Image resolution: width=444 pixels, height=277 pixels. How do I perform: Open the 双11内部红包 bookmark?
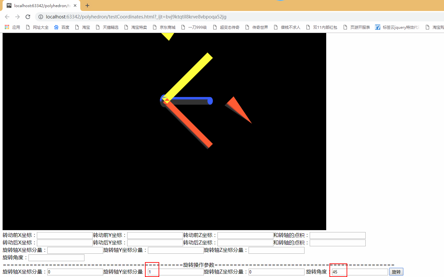coord(322,27)
